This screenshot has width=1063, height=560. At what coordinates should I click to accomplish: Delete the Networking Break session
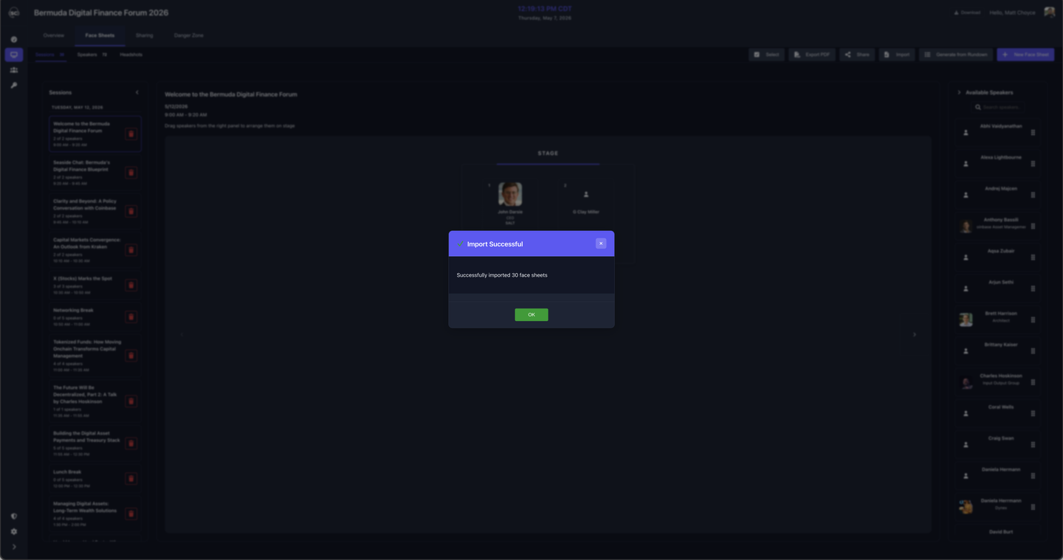coord(131,317)
